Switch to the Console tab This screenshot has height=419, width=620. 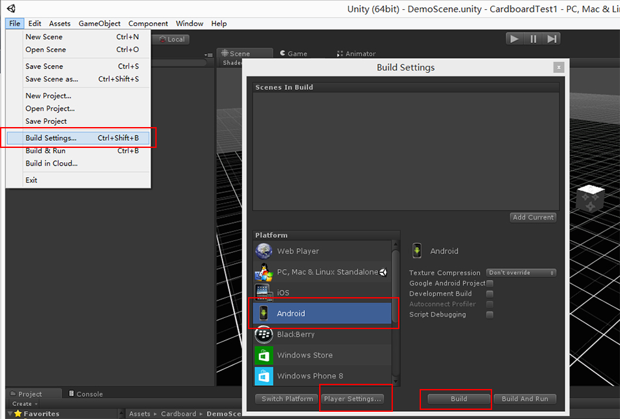tap(85, 394)
